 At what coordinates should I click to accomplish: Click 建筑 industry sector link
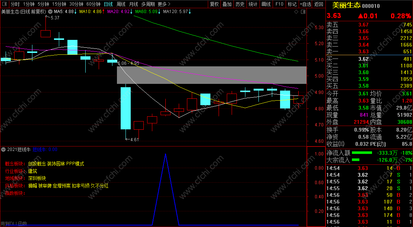coord(33,171)
